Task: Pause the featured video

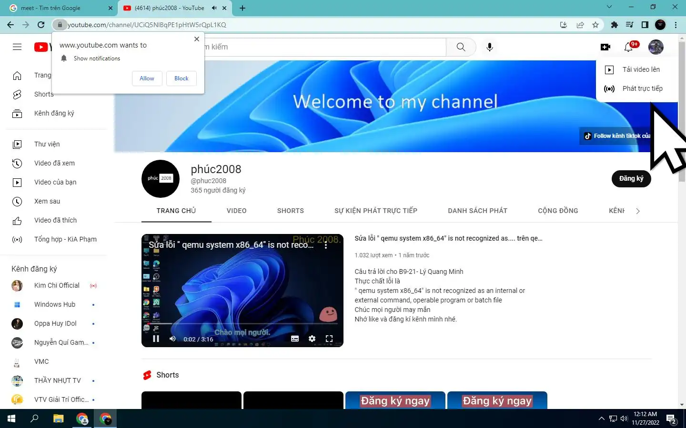Action: [156, 339]
